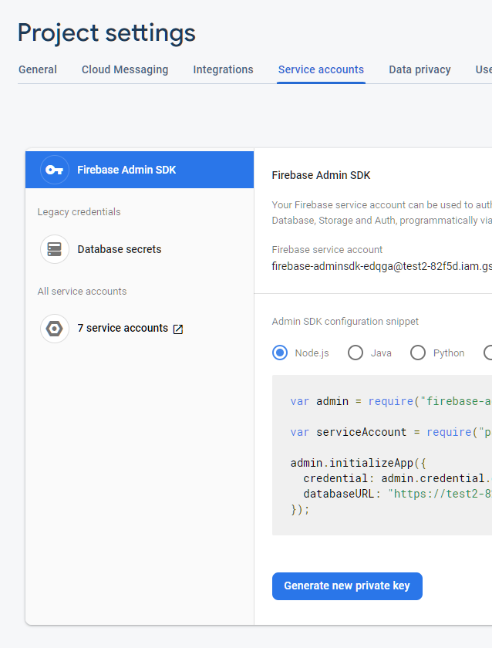The height and width of the screenshot is (648, 492).
Task: Click the Firebase service account email address
Action: click(382, 266)
